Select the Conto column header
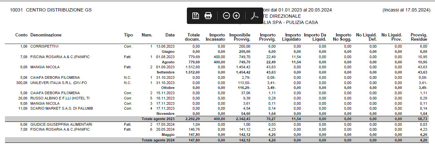Image resolution: width=435 pixels, height=150 pixels. coord(21,35)
